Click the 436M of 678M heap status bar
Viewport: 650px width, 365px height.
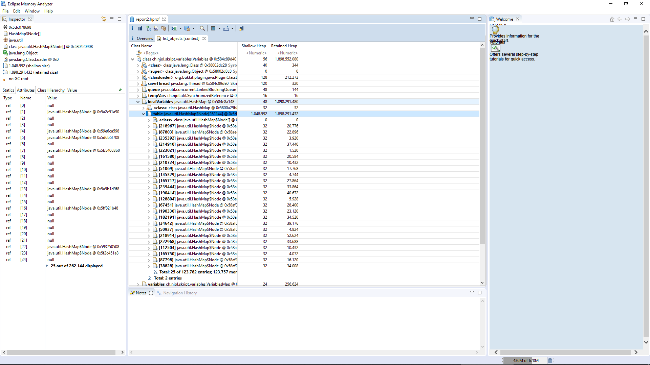point(525,360)
